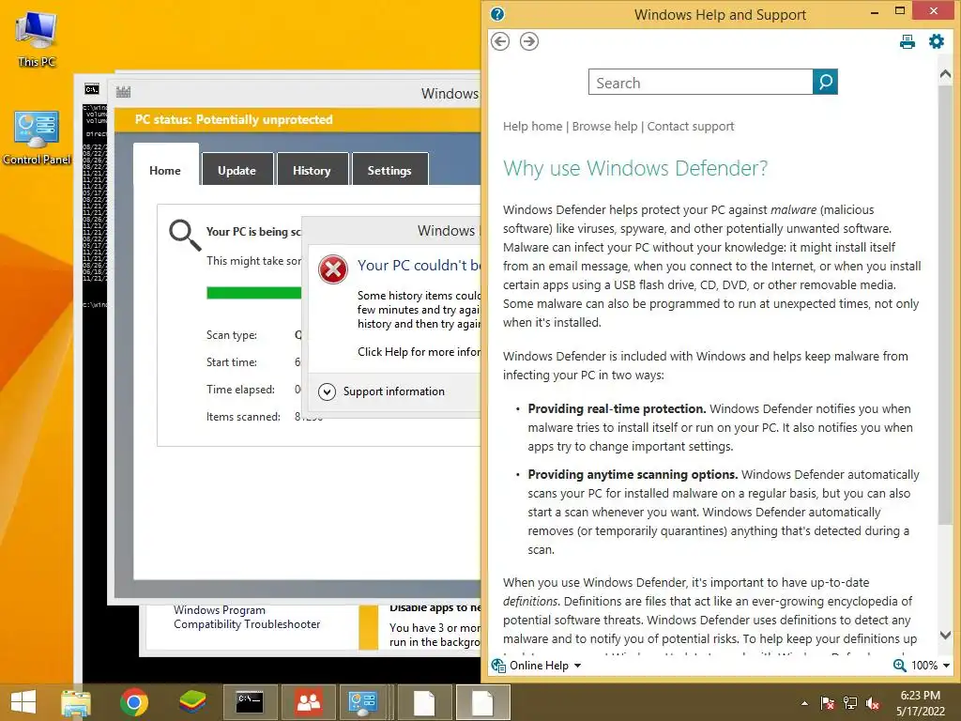Screen dimensions: 961x721
Task: Click the green scan progress bar
Action: [253, 293]
